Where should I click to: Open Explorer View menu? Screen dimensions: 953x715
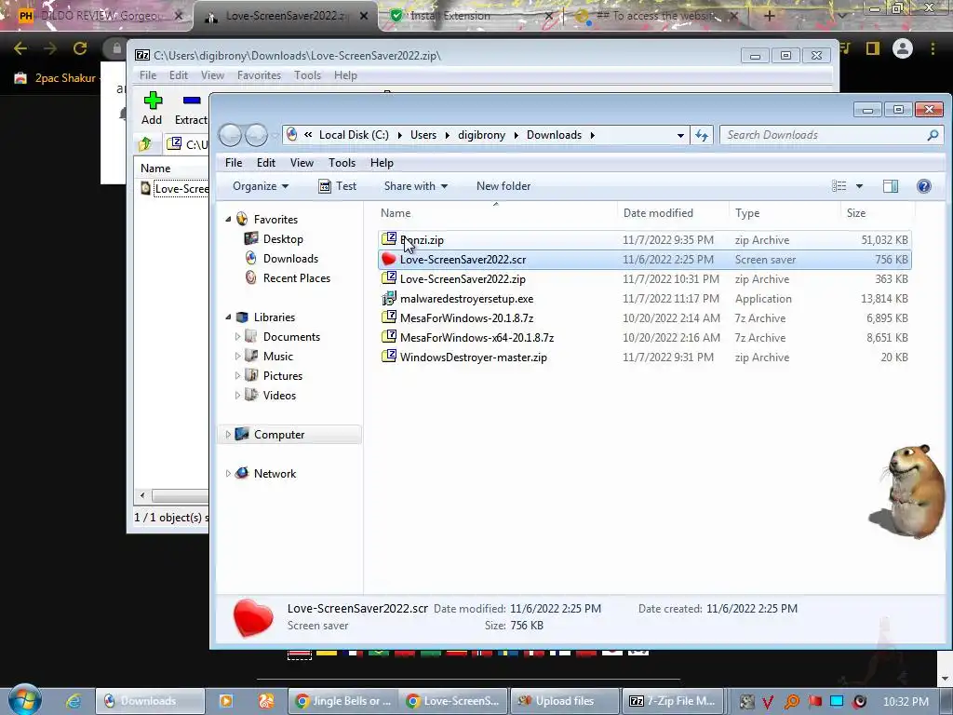(302, 163)
